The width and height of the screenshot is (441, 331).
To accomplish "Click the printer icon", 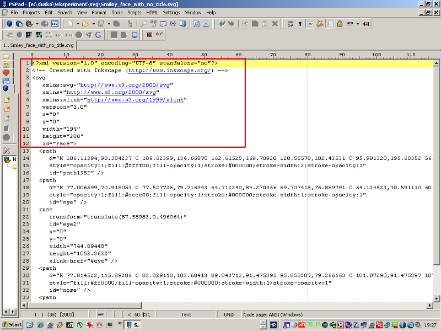I will pos(206,24).
